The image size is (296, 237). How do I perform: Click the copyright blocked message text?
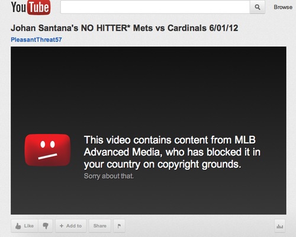pyautogui.click(x=172, y=152)
